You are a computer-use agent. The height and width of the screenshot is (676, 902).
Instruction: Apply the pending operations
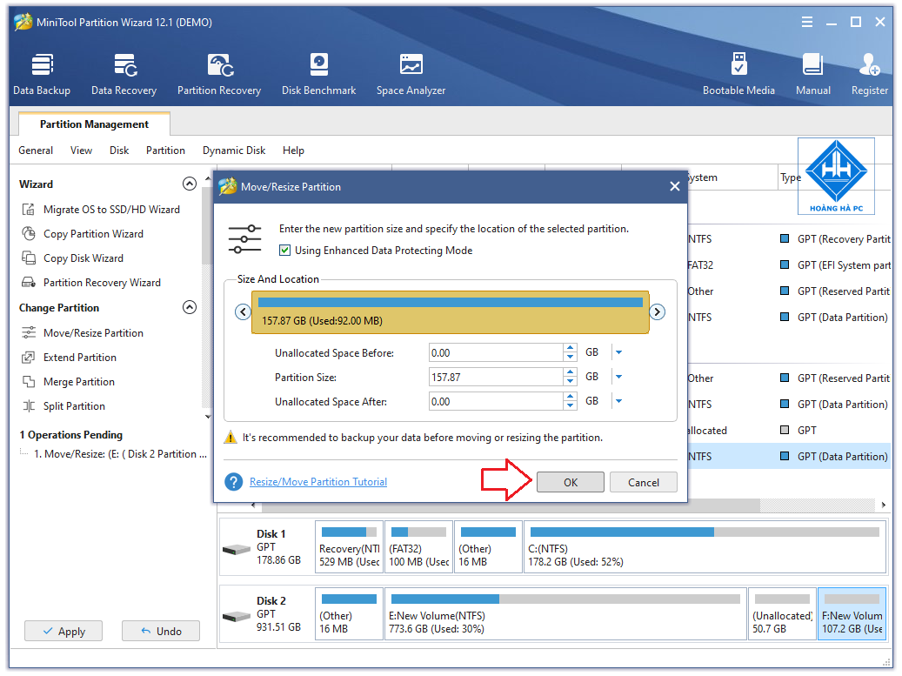coord(63,631)
